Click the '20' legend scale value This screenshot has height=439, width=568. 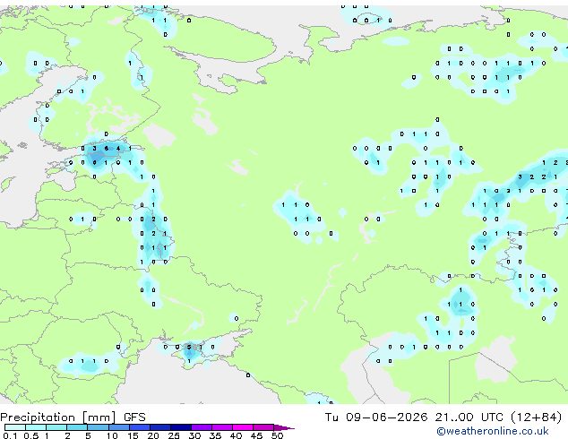(x=153, y=435)
